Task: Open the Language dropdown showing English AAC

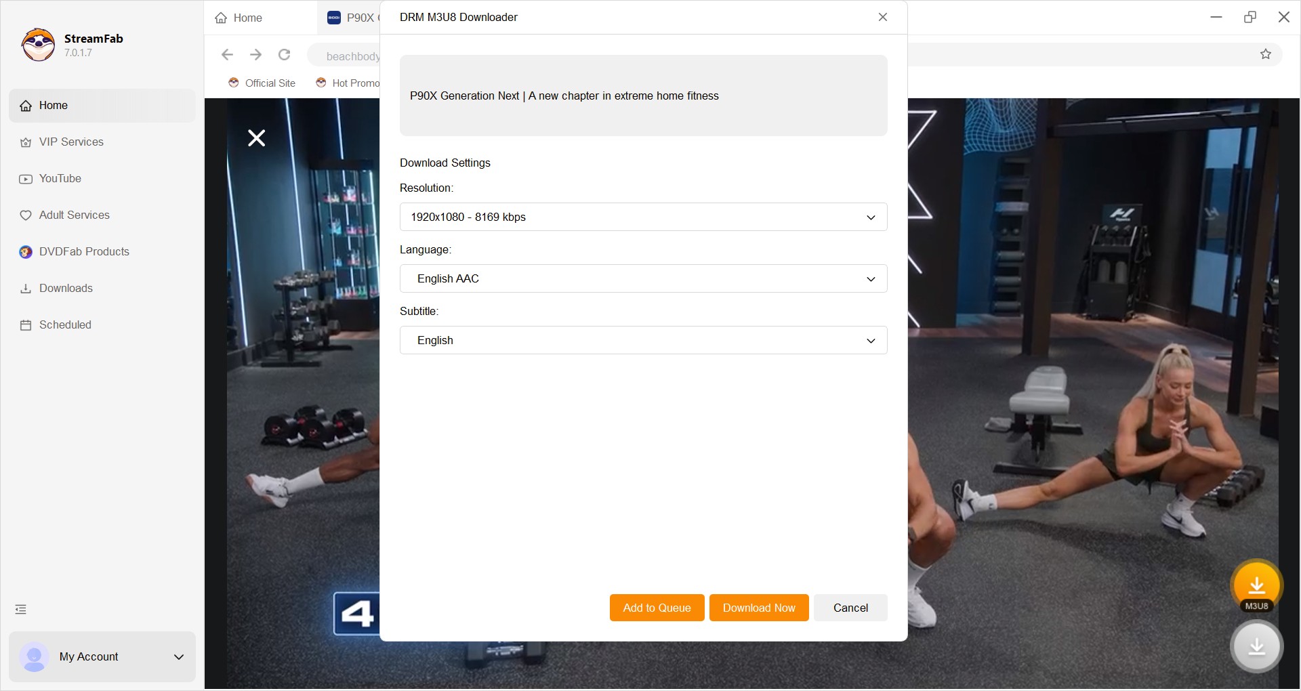Action: (x=643, y=278)
